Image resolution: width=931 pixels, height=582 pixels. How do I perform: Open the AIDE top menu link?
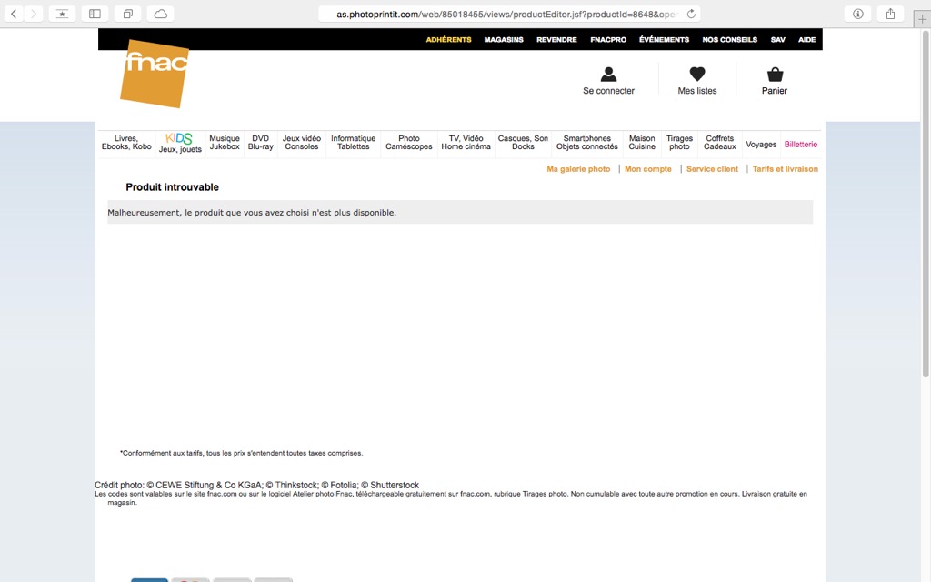pos(807,40)
